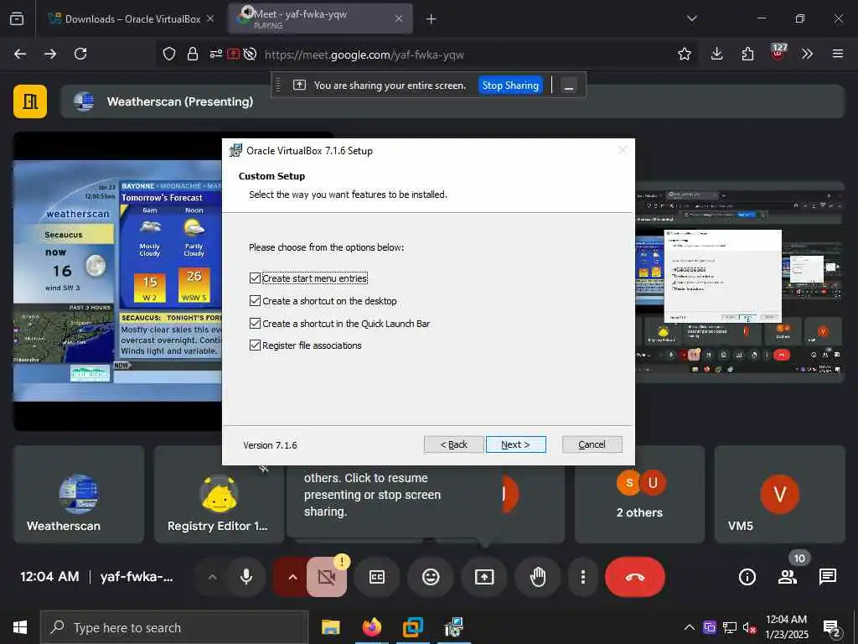Turn on captions

377,577
